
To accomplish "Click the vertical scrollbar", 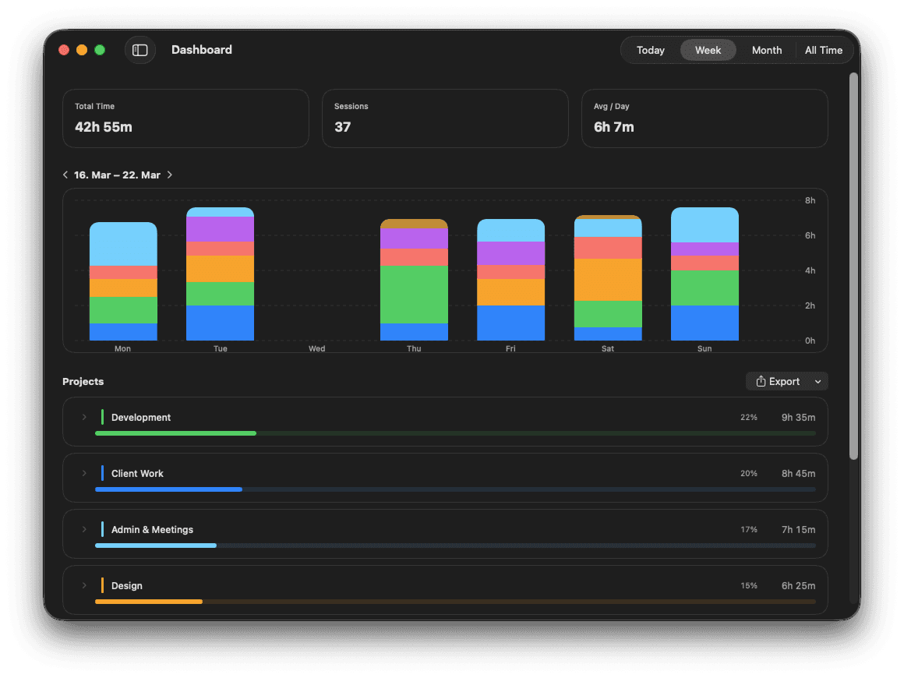I will point(853,265).
